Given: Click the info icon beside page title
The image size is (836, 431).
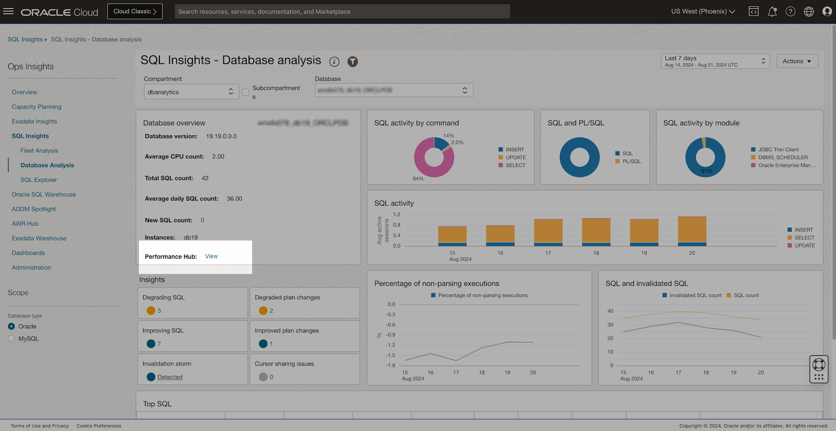Looking at the screenshot, I should 334,62.
